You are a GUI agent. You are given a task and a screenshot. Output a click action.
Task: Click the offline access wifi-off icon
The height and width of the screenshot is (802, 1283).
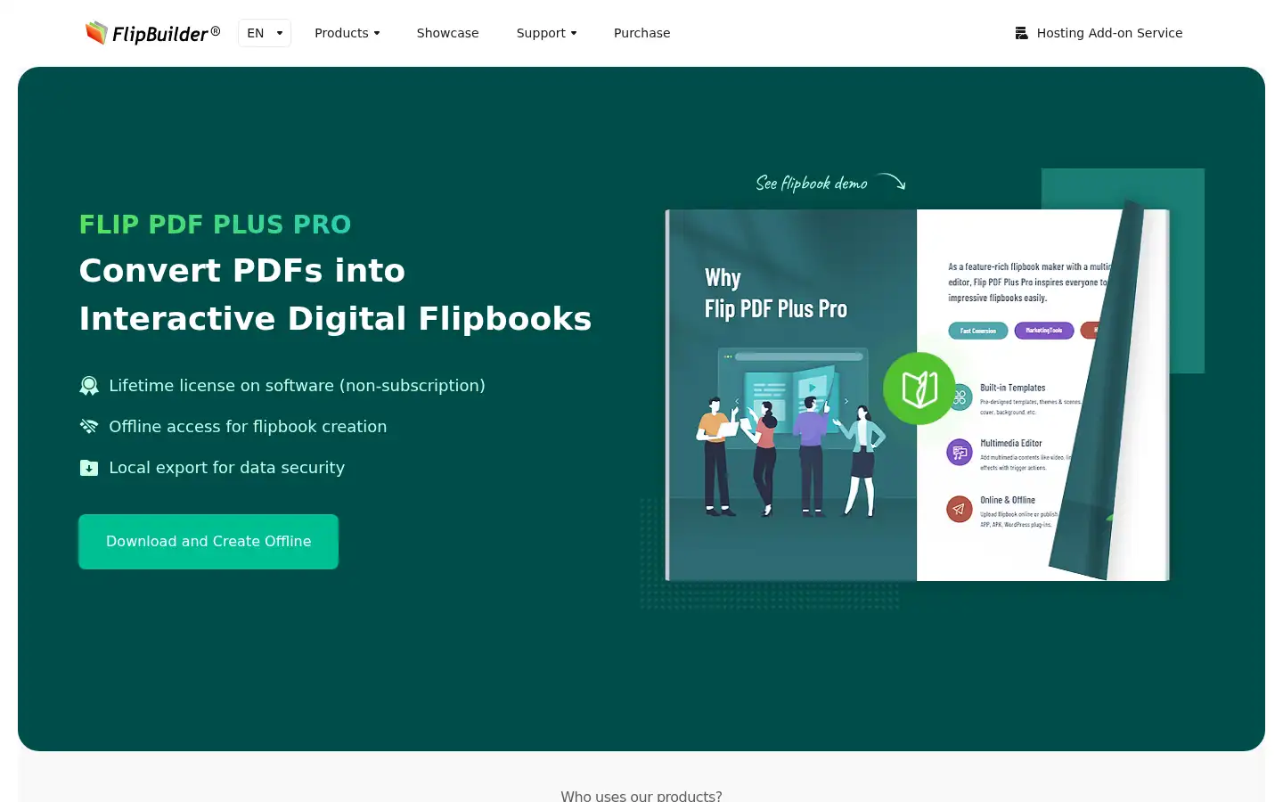[x=89, y=427]
